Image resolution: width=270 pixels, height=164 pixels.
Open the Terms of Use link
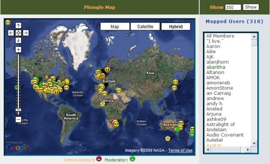[x=180, y=151]
